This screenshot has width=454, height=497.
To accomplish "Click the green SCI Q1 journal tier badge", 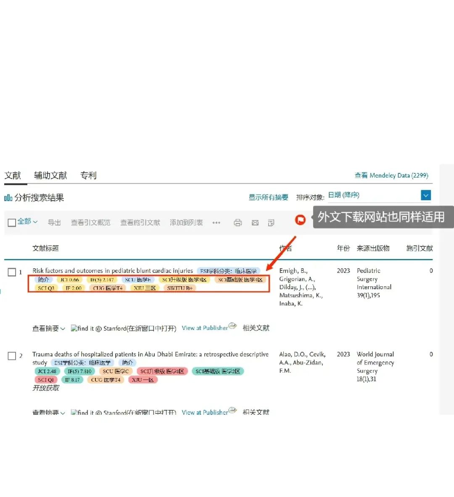I will (46, 379).
